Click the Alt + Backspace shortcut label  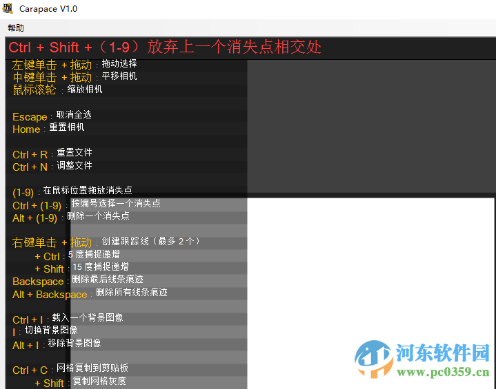pos(50,295)
